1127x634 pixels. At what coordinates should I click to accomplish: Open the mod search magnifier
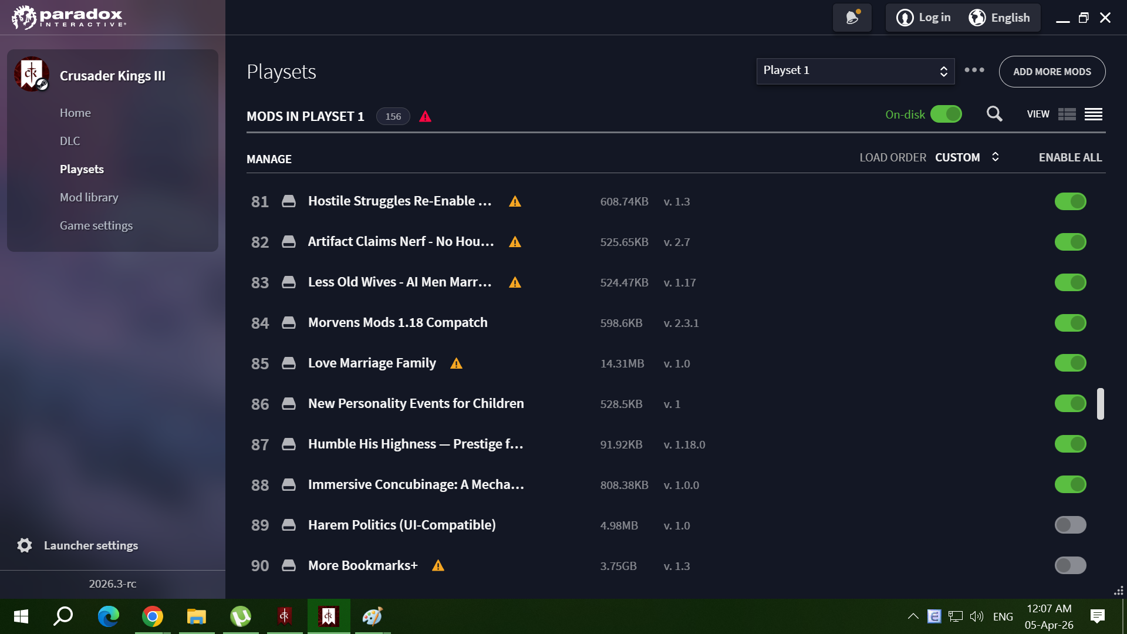click(x=994, y=114)
